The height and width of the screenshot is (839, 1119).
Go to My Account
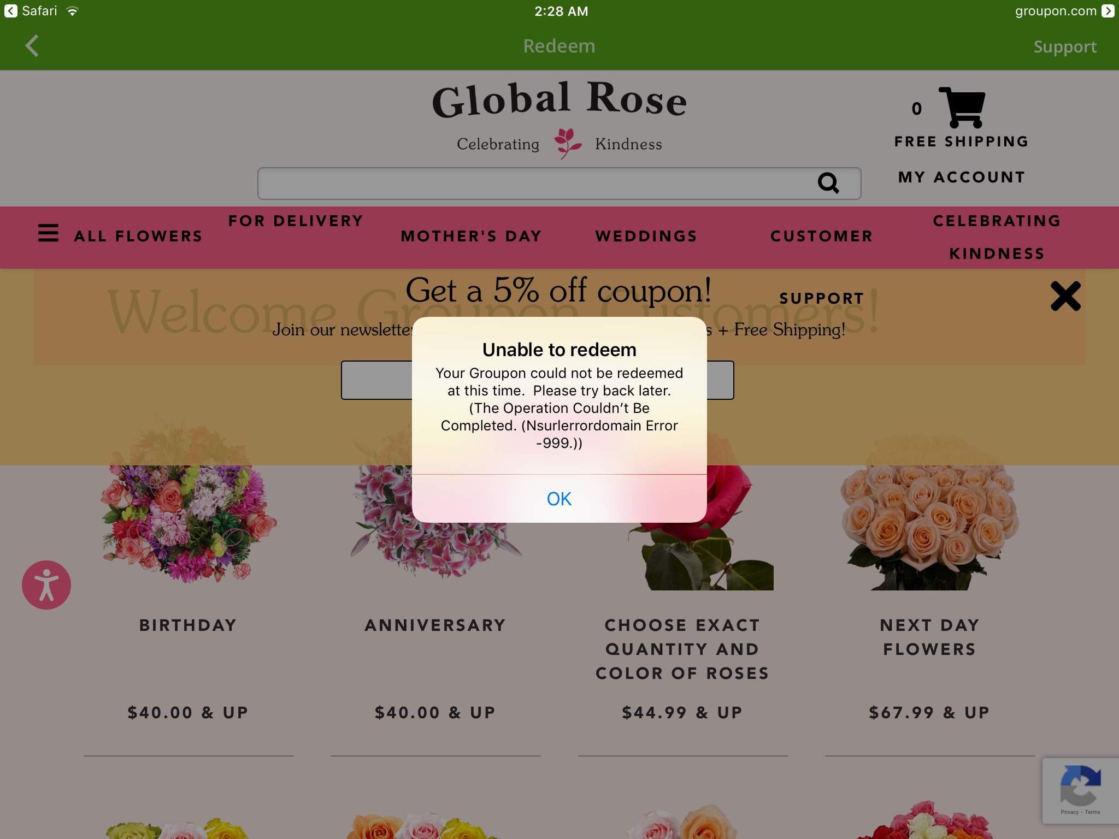[962, 177]
